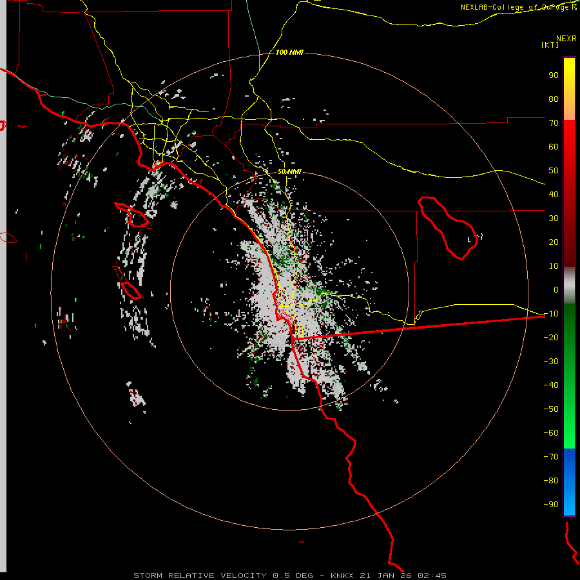Click the 30 value on velocity scale
This screenshot has height=580, width=580.
[554, 218]
